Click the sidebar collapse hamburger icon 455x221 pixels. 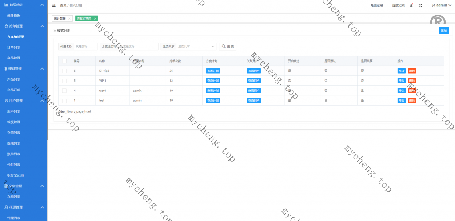[x=54, y=5]
